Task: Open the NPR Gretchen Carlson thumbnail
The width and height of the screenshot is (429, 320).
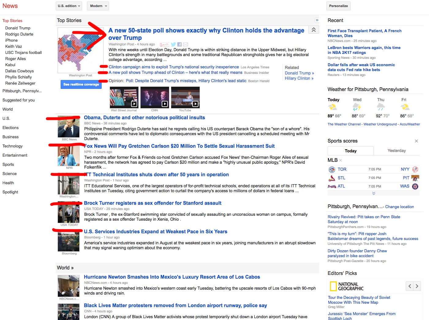Action: click(69, 155)
